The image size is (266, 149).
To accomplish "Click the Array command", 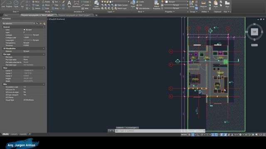I will (55, 8).
